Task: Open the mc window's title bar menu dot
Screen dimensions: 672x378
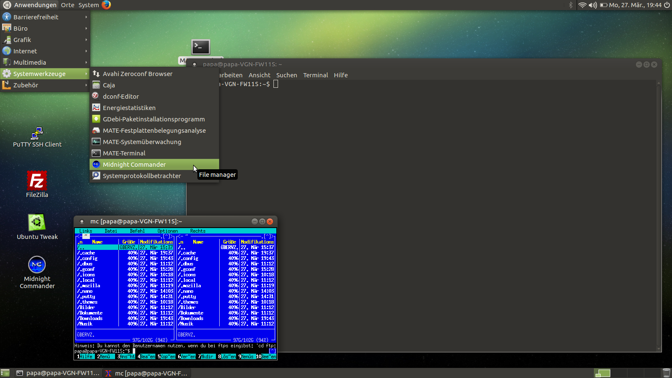Action: (x=82, y=221)
